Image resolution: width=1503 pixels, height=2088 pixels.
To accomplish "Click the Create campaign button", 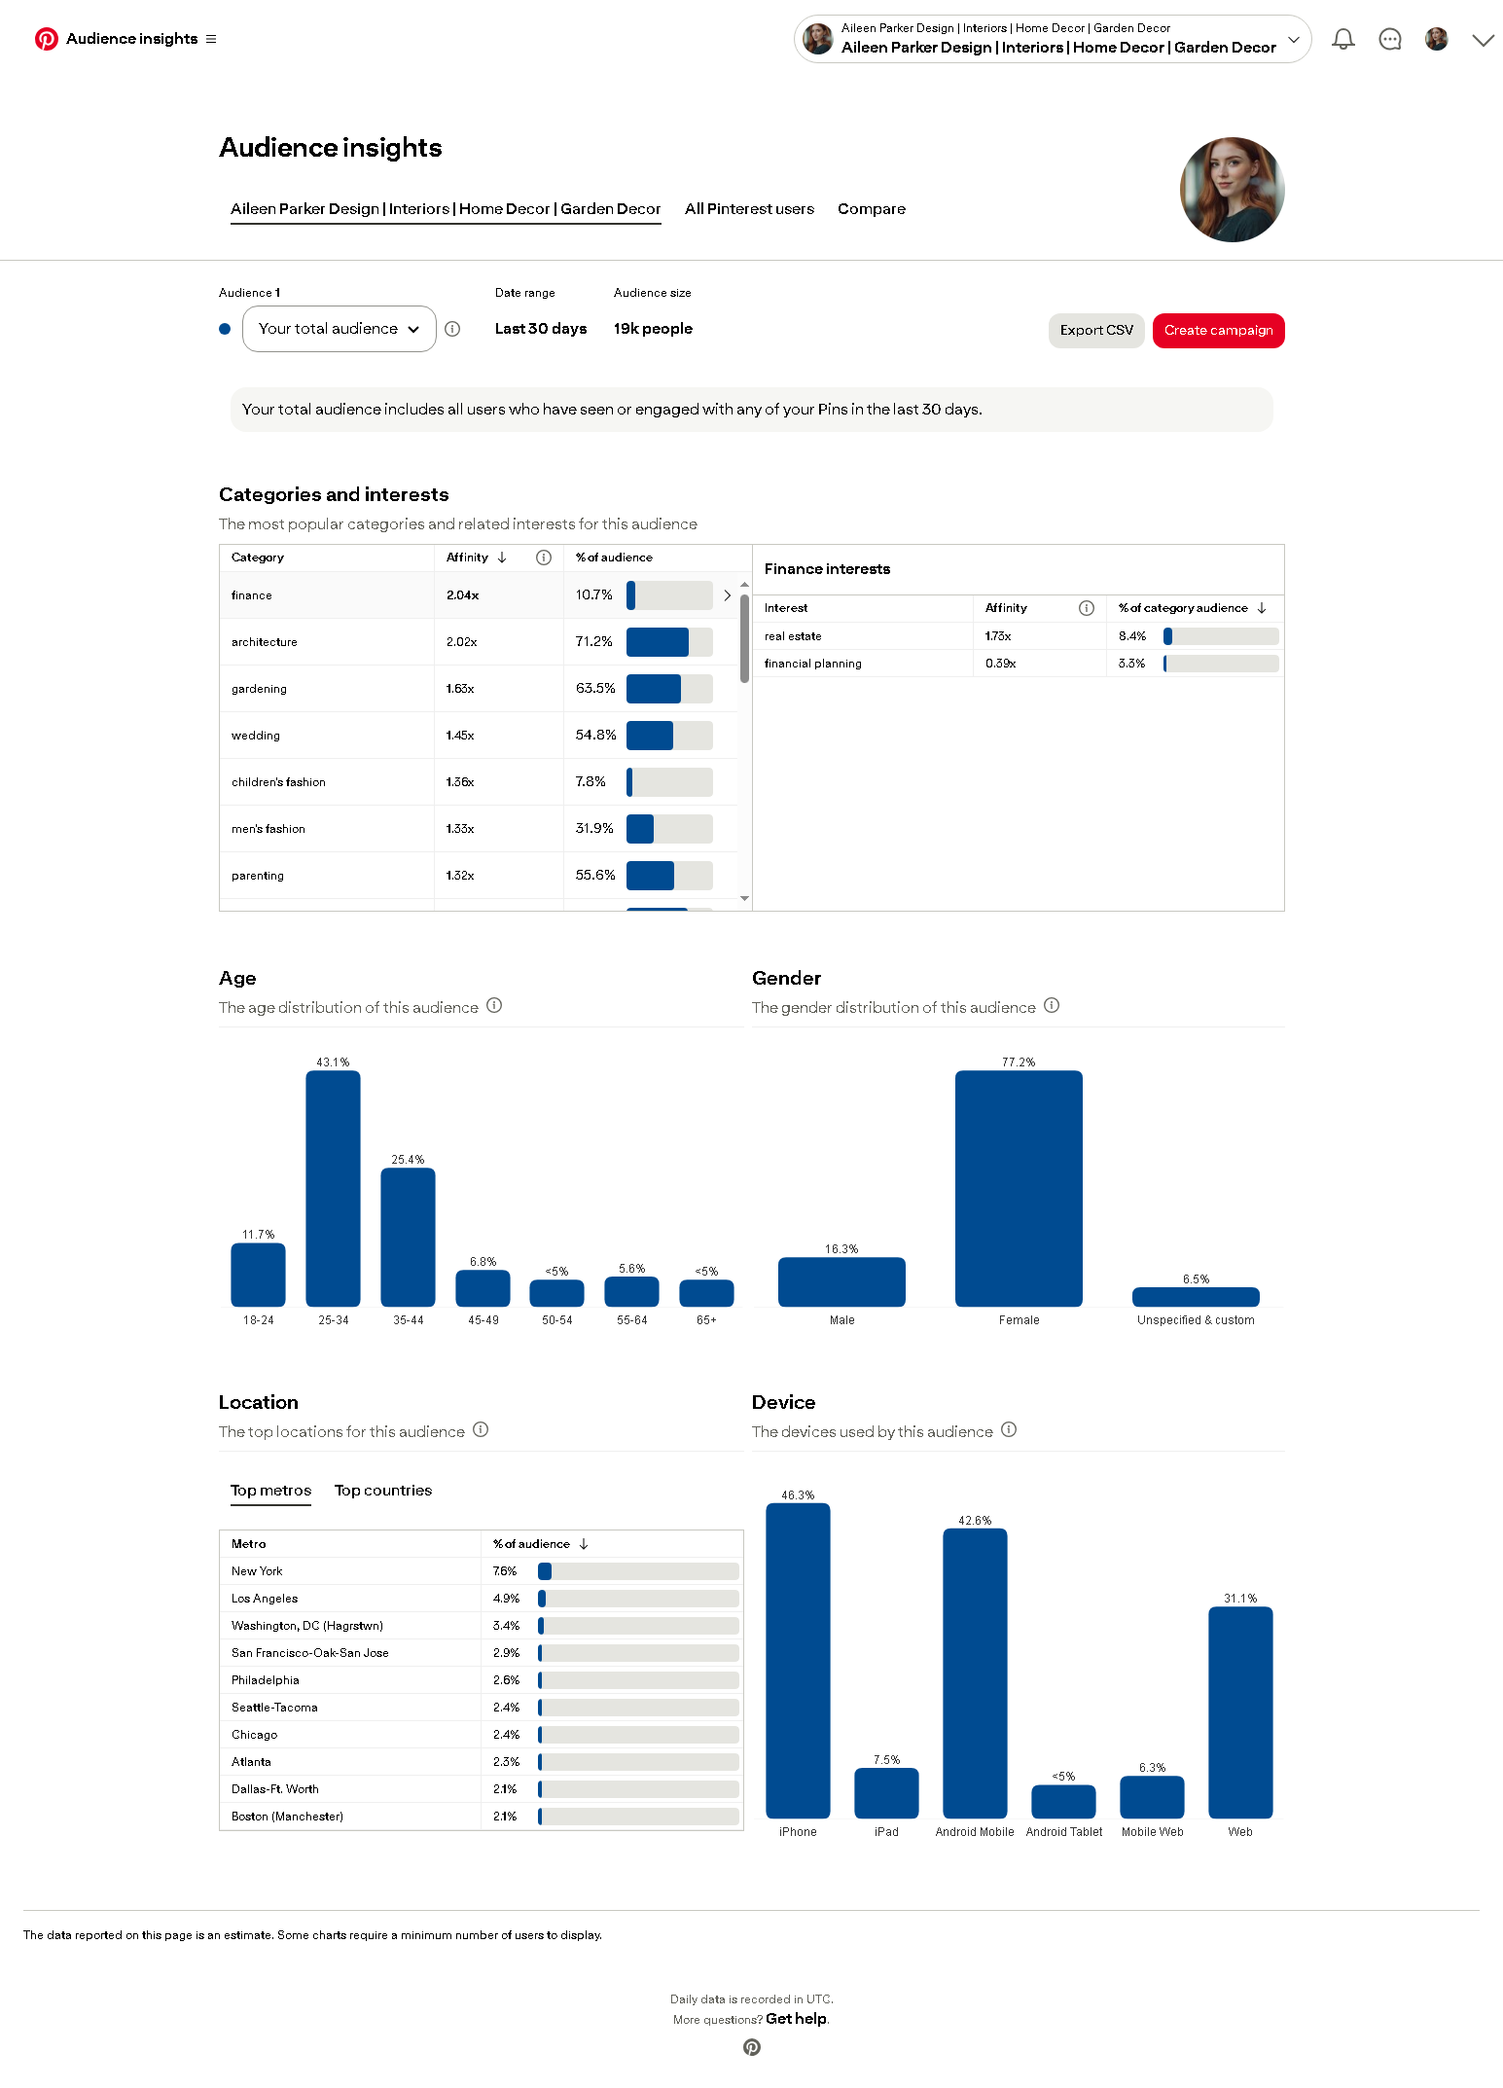I will point(1218,331).
